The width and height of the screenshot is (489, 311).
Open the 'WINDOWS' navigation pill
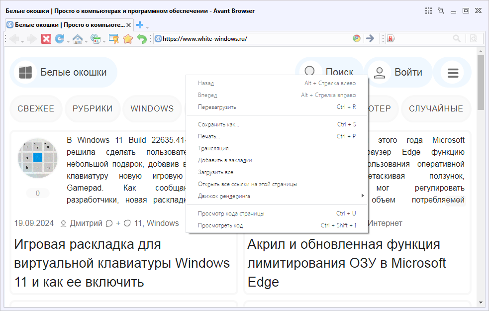coord(152,108)
